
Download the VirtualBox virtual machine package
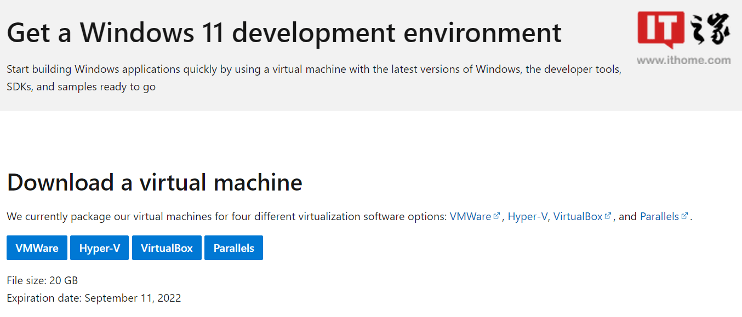(x=167, y=248)
